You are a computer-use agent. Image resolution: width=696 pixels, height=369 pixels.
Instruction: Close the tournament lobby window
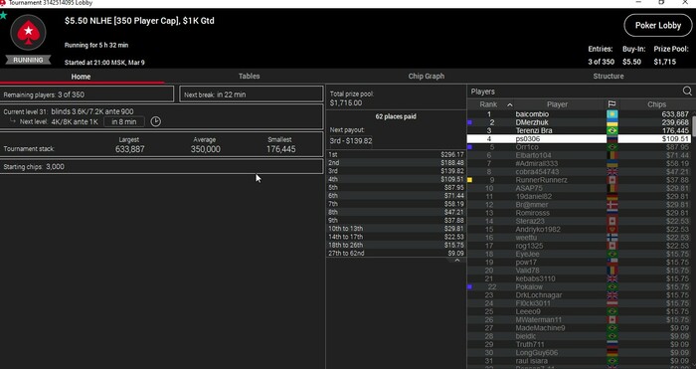685,3
